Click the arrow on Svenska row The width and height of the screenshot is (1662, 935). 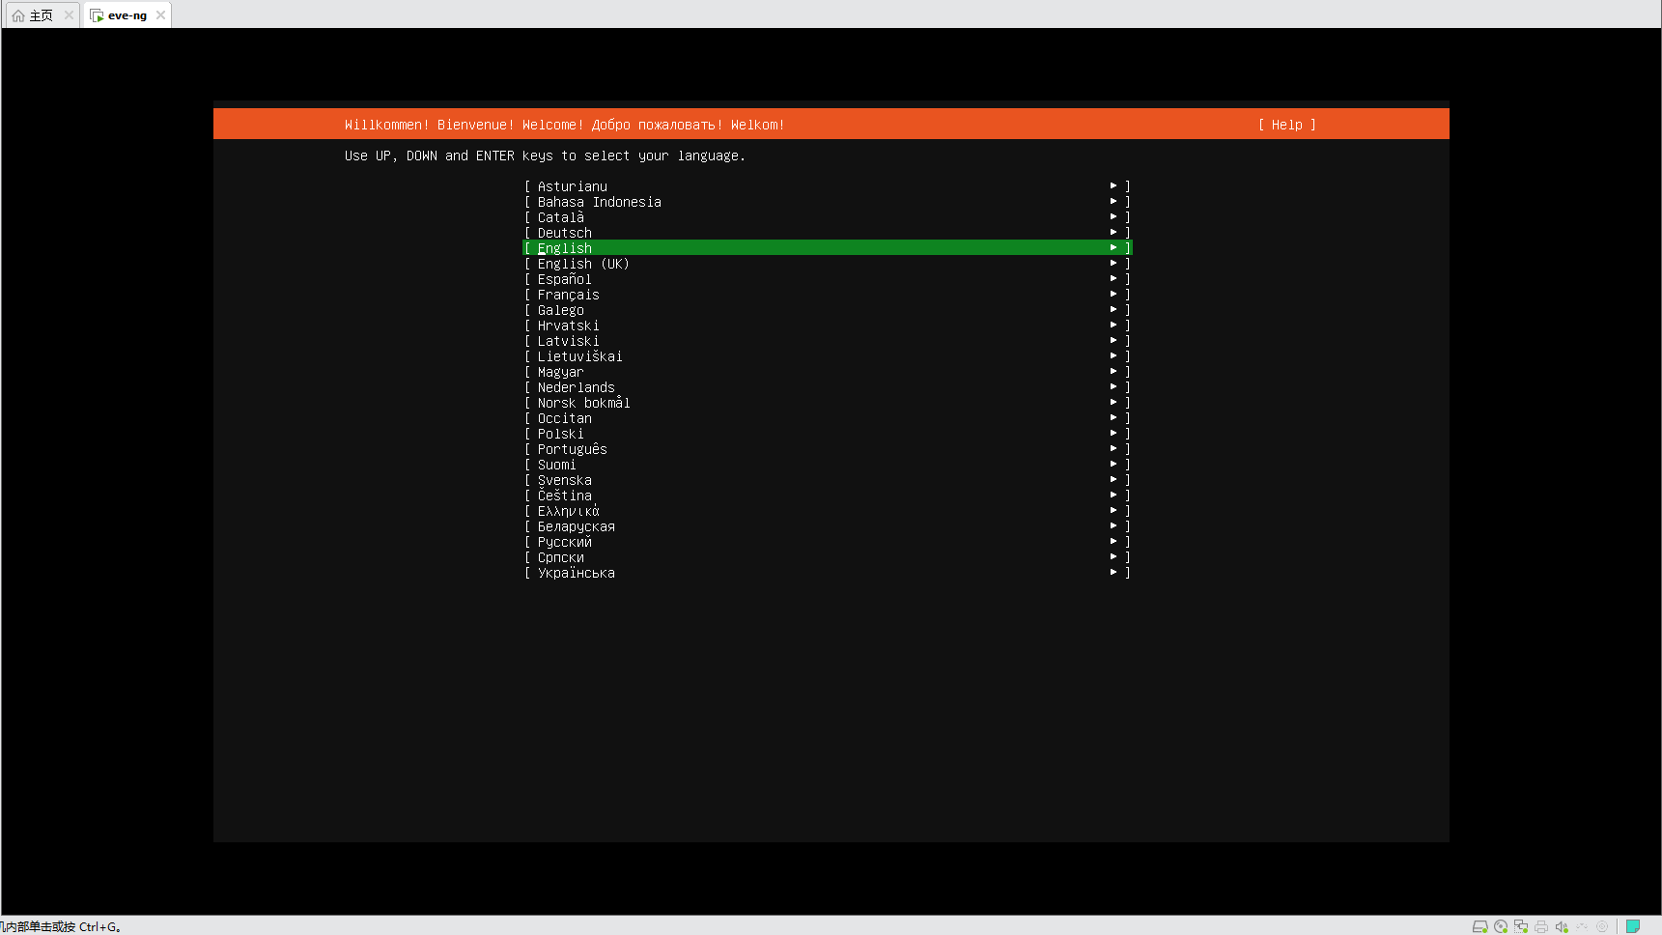tap(1113, 479)
